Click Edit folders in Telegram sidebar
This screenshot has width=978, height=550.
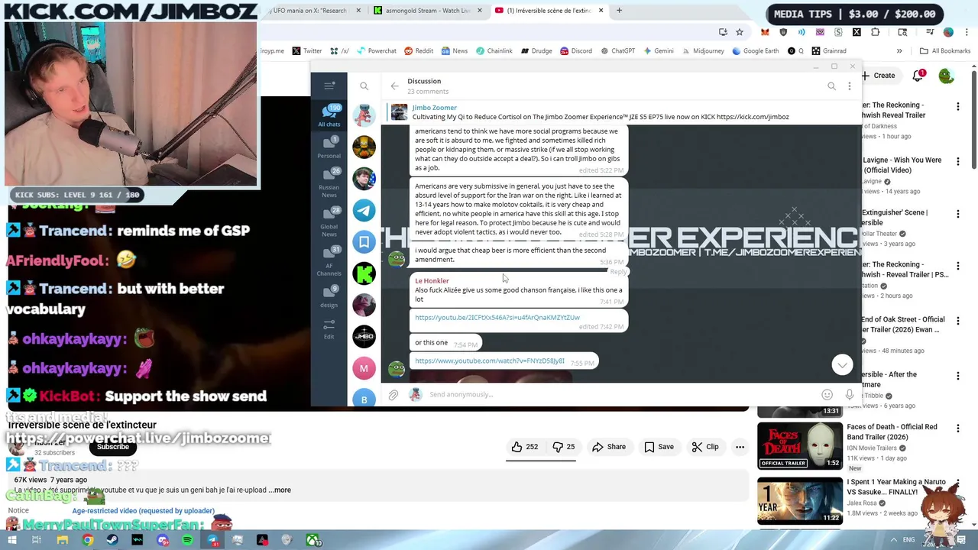[x=329, y=329]
